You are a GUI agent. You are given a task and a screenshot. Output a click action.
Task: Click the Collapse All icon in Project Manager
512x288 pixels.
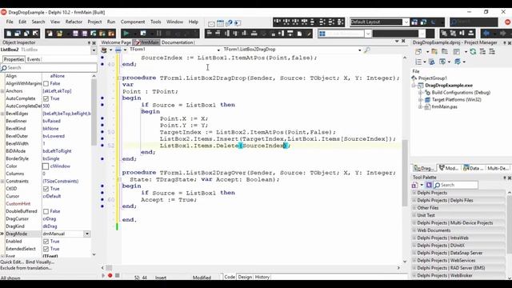click(492, 51)
